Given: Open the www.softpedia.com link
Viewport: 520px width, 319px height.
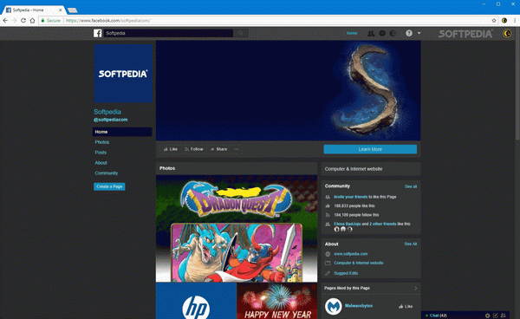Looking at the screenshot, I should [x=350, y=254].
